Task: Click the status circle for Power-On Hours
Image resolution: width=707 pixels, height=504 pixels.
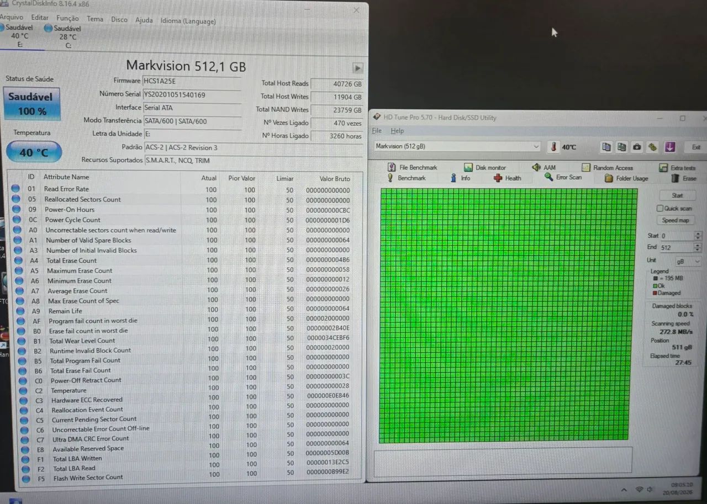Action: [17, 209]
